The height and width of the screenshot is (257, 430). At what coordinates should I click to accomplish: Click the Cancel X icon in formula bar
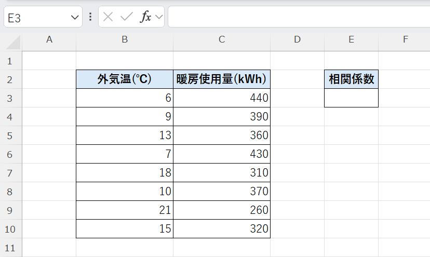click(108, 17)
